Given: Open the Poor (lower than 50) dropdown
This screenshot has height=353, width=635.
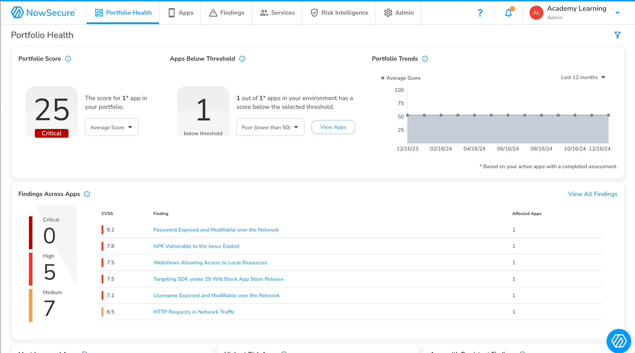Looking at the screenshot, I should [x=270, y=127].
